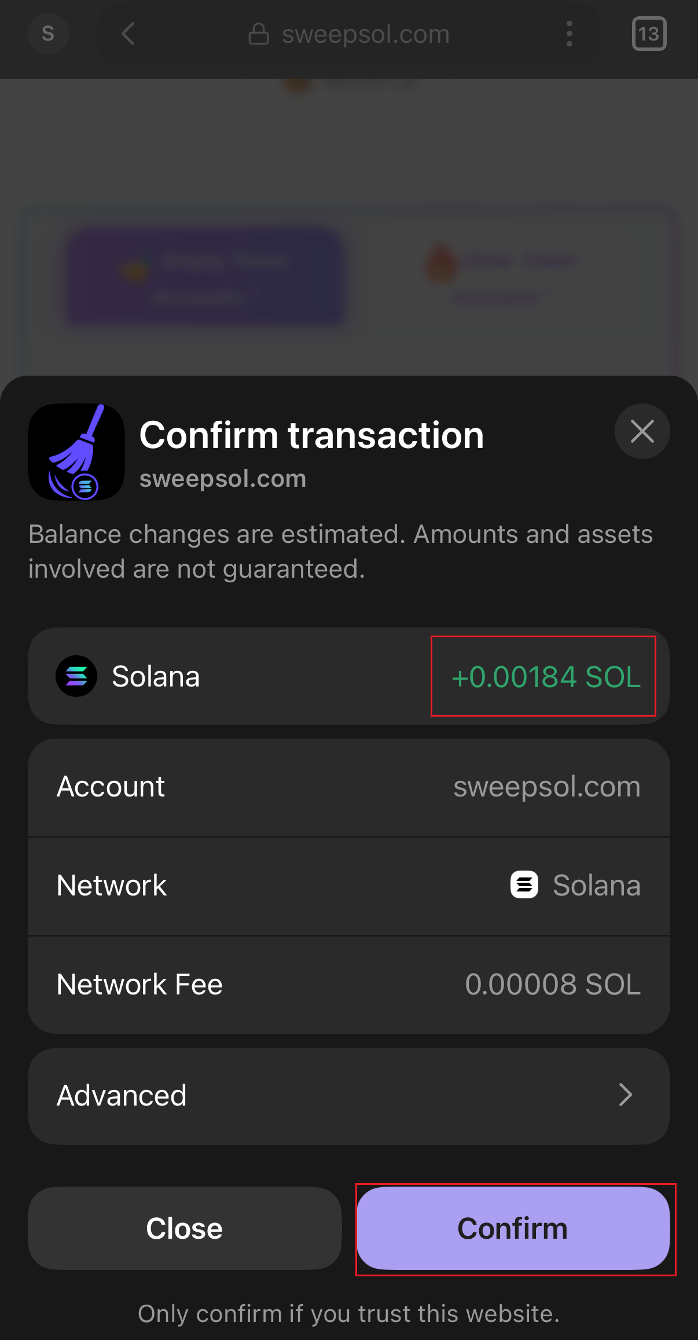Select the +0.00184 SOL amount

(x=546, y=677)
